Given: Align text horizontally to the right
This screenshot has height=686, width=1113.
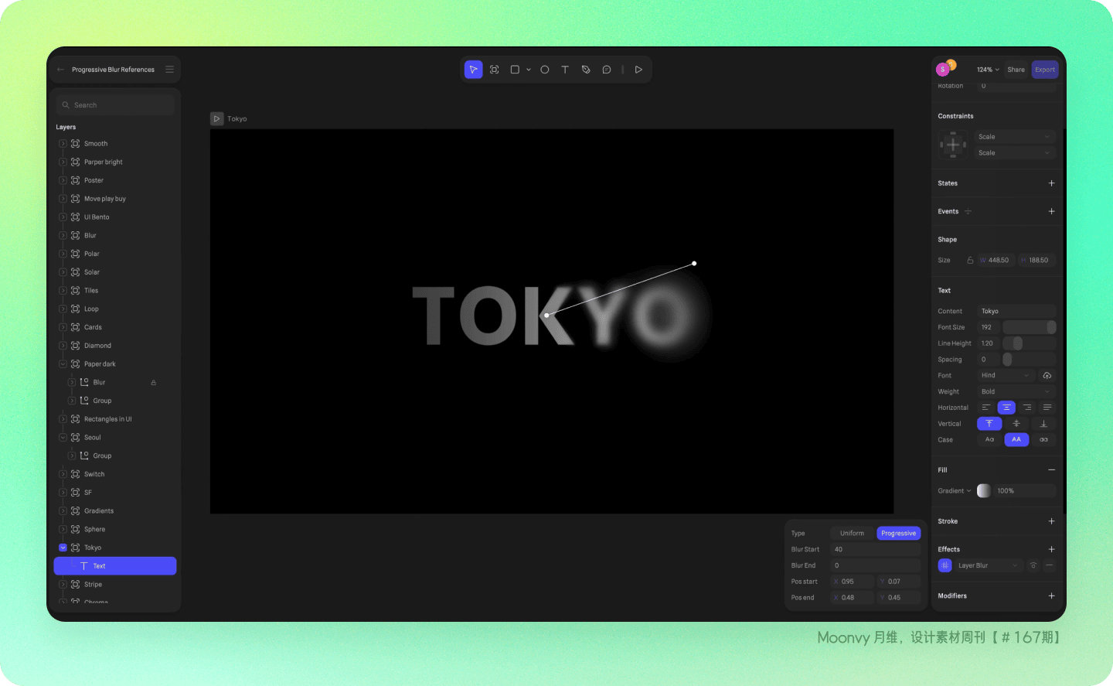Looking at the screenshot, I should click(1027, 408).
